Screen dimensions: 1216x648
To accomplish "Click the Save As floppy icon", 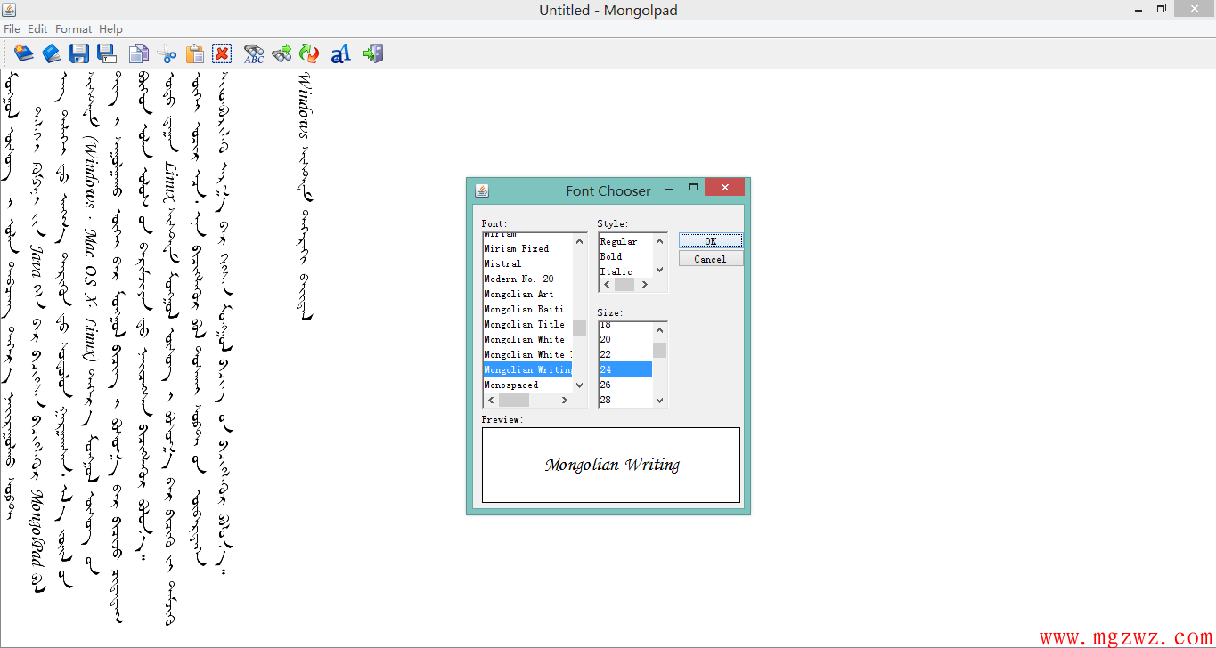I will tap(107, 53).
